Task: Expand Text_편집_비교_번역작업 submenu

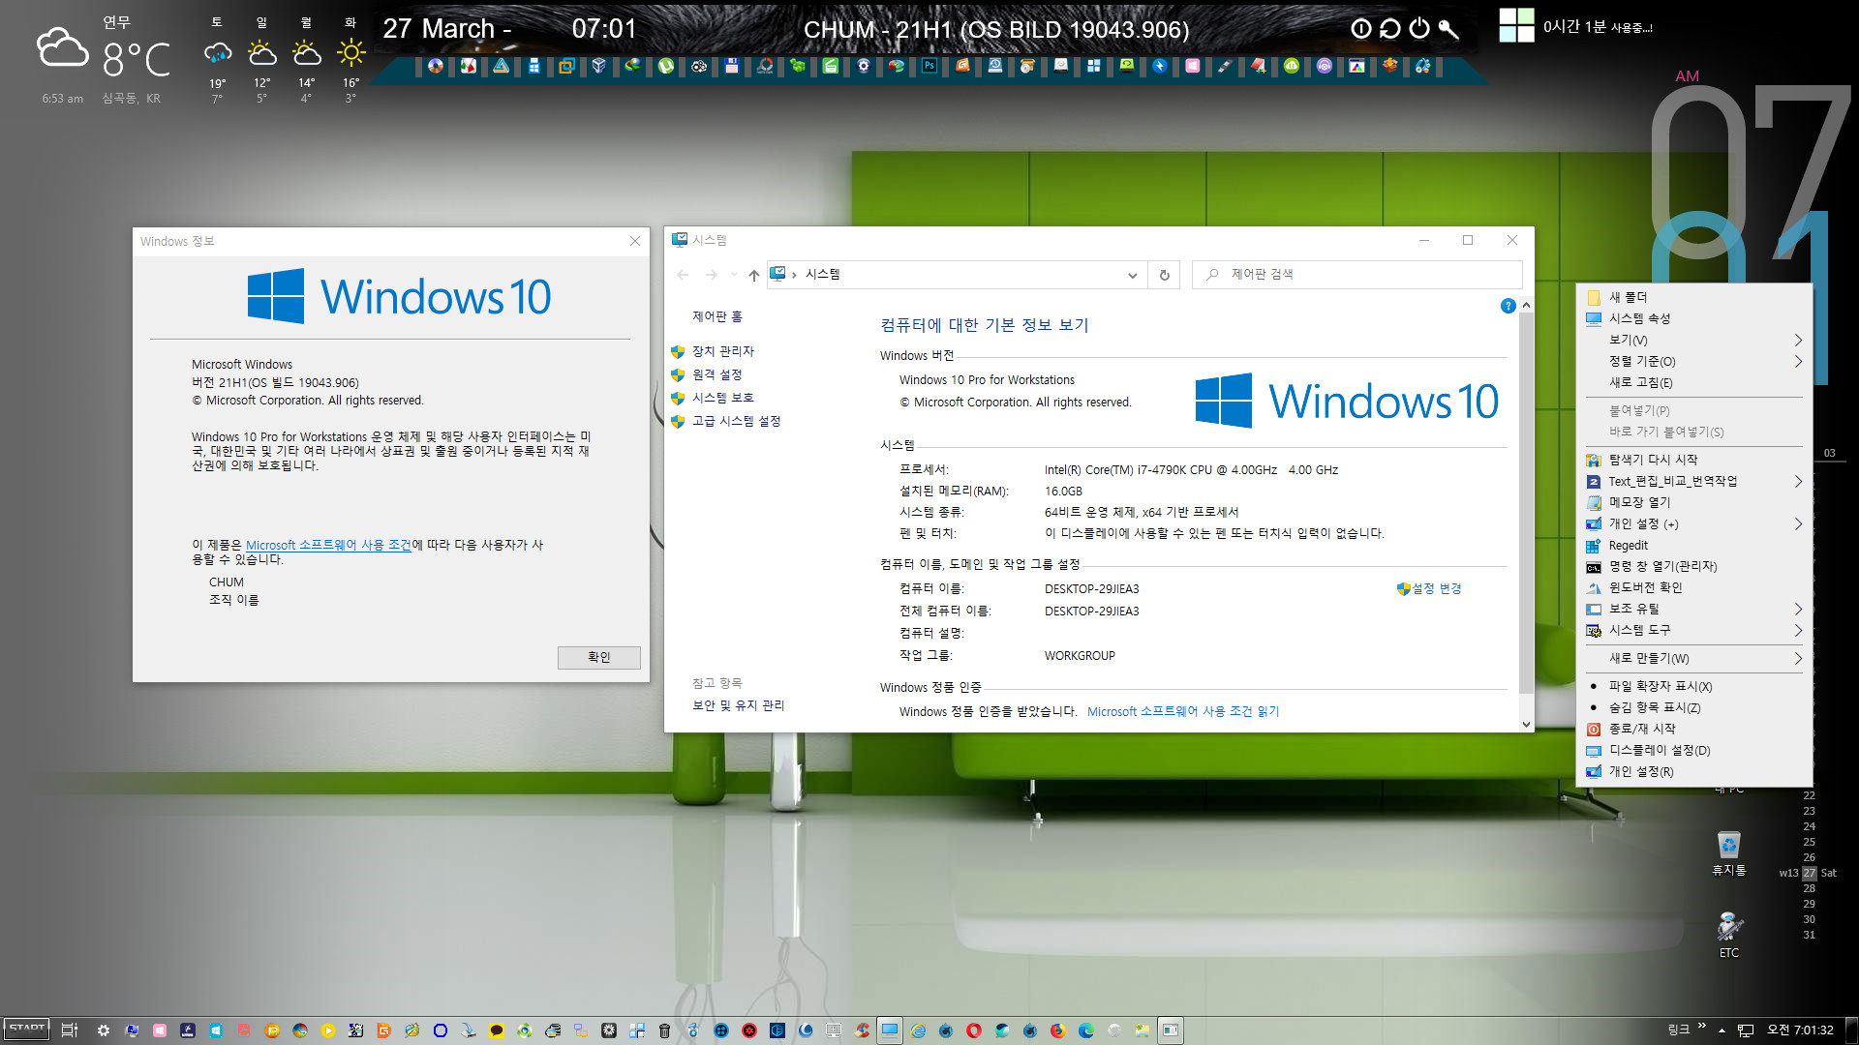Action: tap(1693, 481)
